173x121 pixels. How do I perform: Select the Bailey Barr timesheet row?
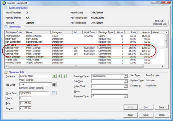coord(84,39)
